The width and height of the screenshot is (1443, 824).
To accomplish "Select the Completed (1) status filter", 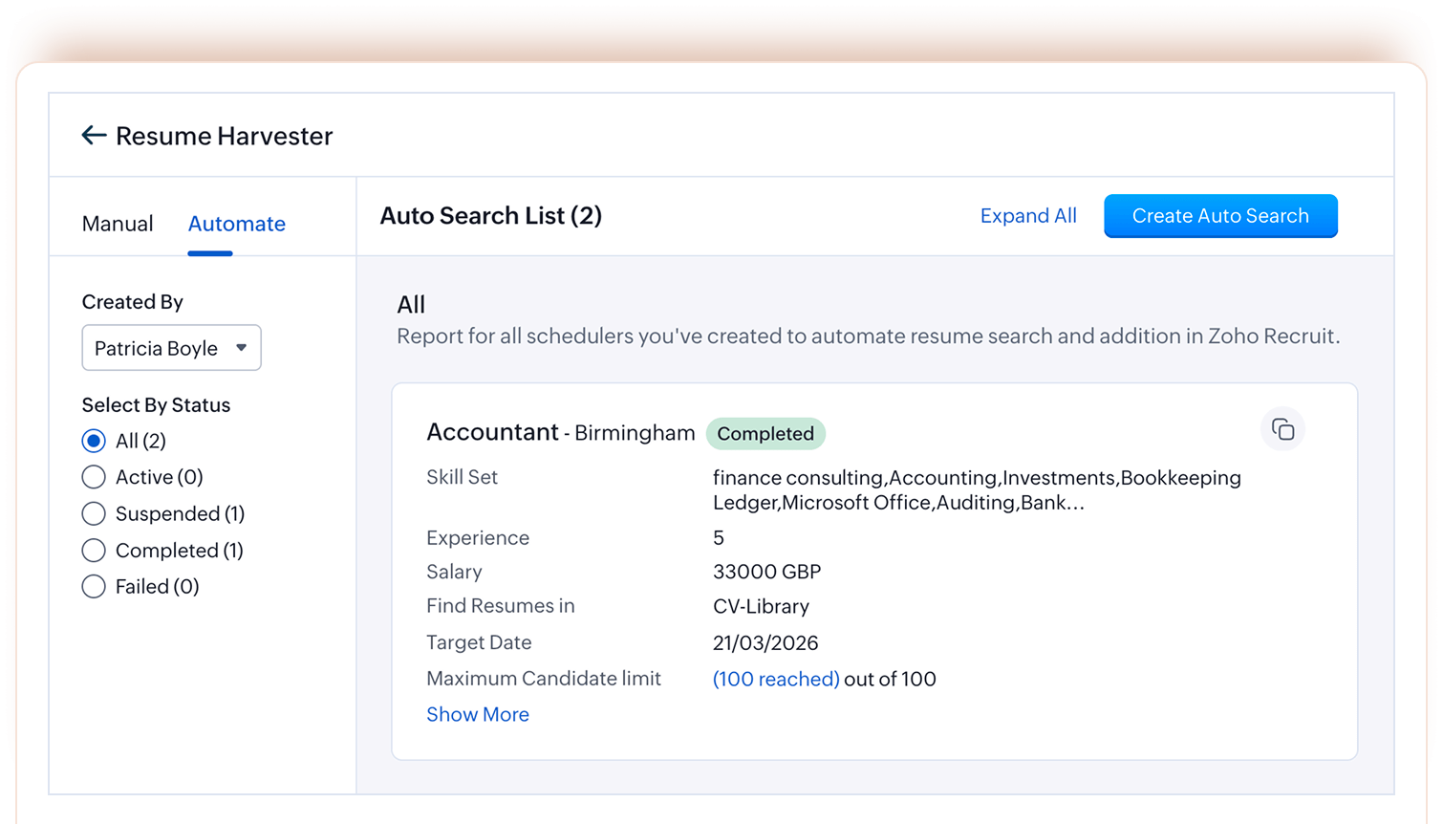I will tap(94, 550).
